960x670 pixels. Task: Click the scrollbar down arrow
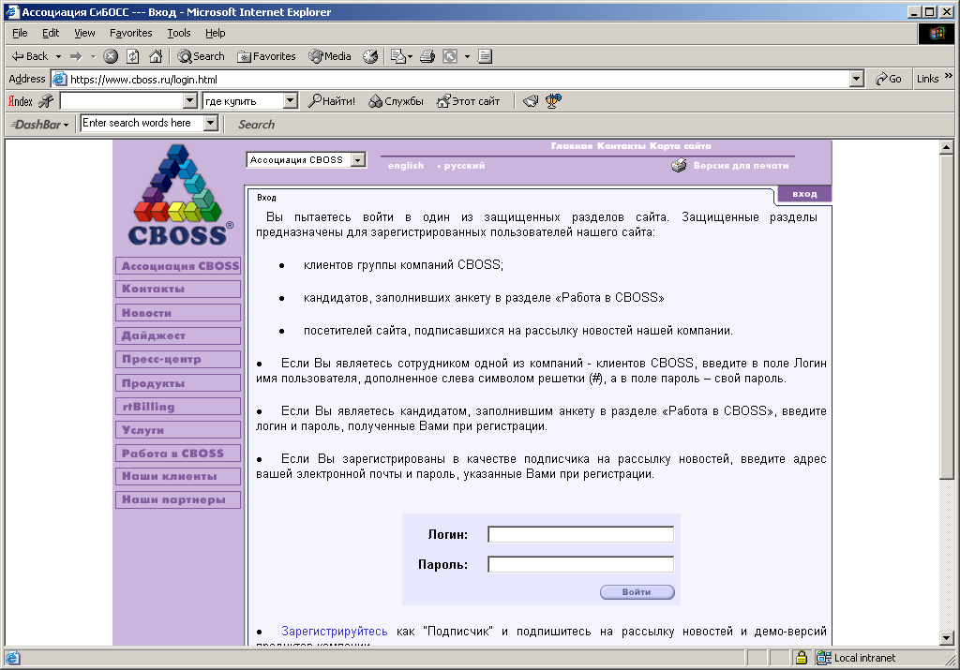[x=947, y=638]
